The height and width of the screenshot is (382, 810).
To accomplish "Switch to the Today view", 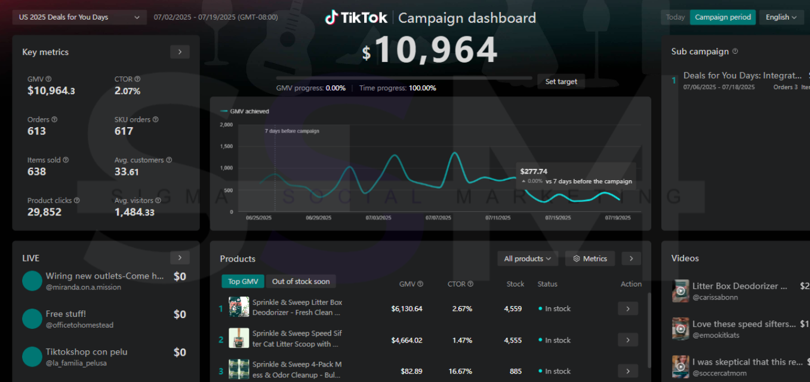I will point(675,17).
